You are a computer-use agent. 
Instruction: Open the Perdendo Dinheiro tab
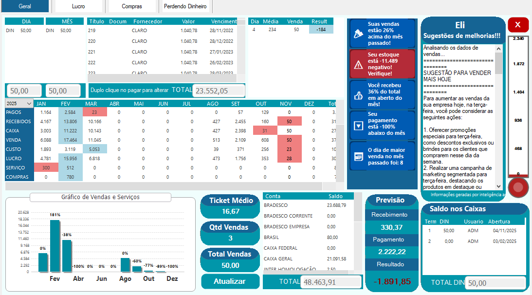tap(185, 7)
